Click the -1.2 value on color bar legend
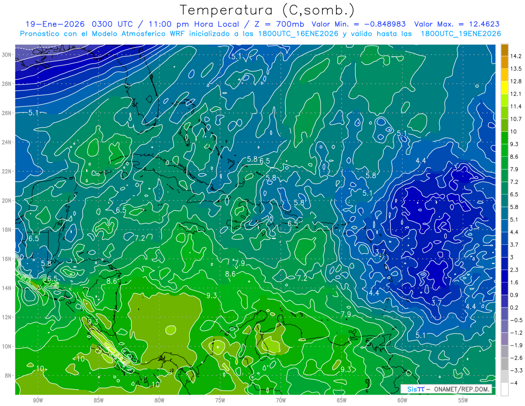The height and width of the screenshot is (406, 525). 516,333
